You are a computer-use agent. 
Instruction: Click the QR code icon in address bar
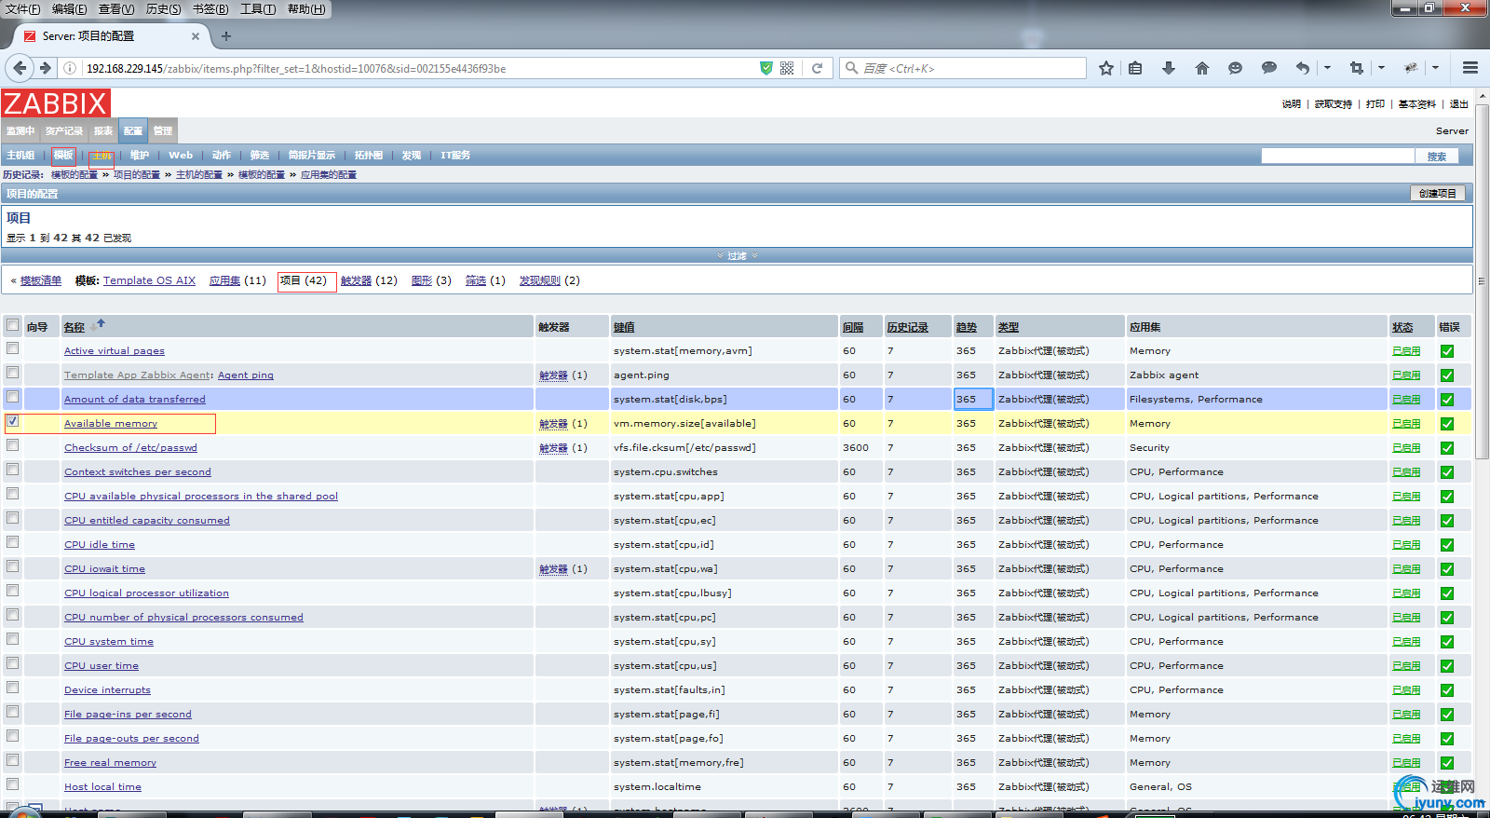point(787,68)
